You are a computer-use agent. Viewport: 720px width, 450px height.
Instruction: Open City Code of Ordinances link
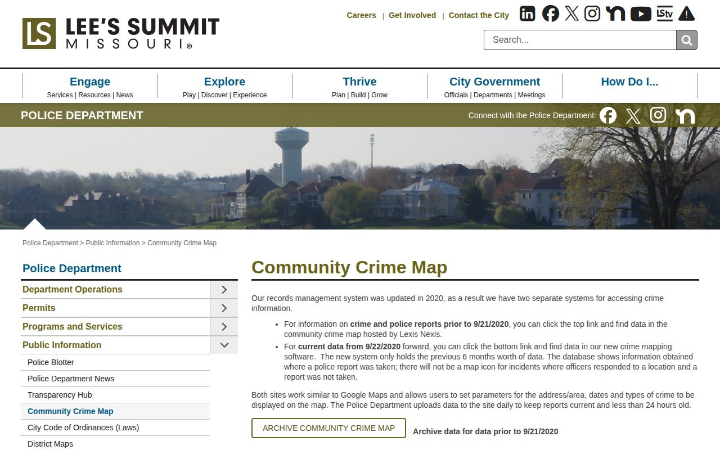click(x=83, y=427)
